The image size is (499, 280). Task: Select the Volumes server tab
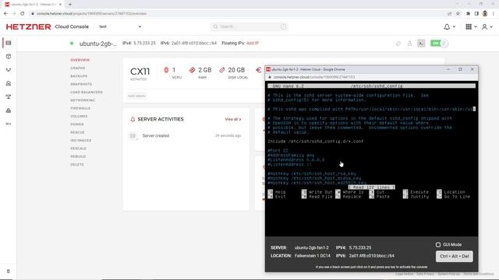coord(79,116)
